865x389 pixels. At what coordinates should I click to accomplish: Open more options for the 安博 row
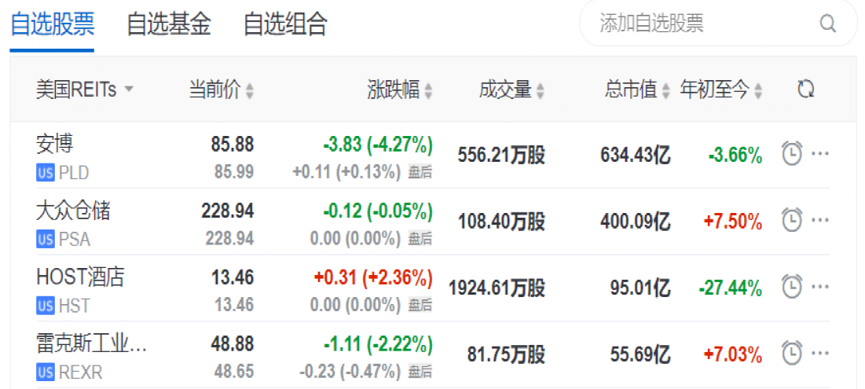(820, 154)
